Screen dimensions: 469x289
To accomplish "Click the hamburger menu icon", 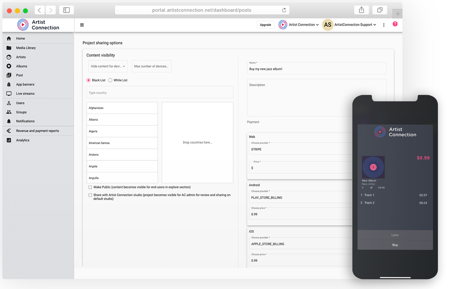I will point(82,25).
